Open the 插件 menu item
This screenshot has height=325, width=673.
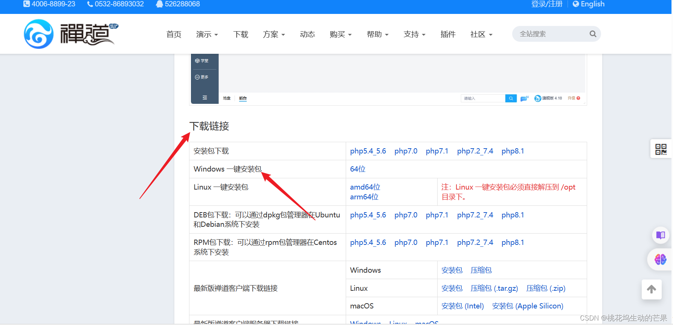[448, 34]
